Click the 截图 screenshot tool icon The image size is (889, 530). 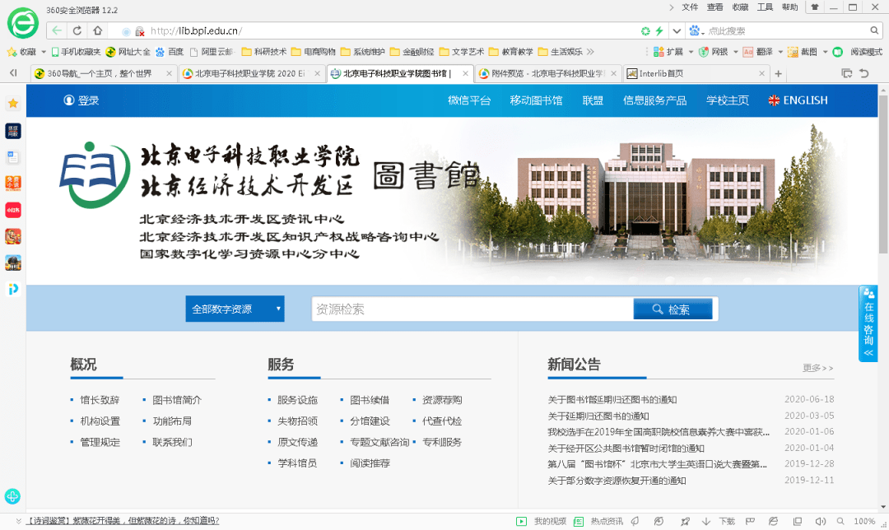tap(793, 52)
